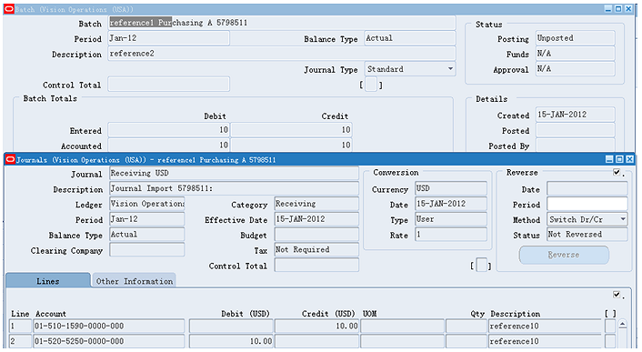This screenshot has height=352, width=642.
Task: Open the Other Information tab
Action: click(x=135, y=281)
